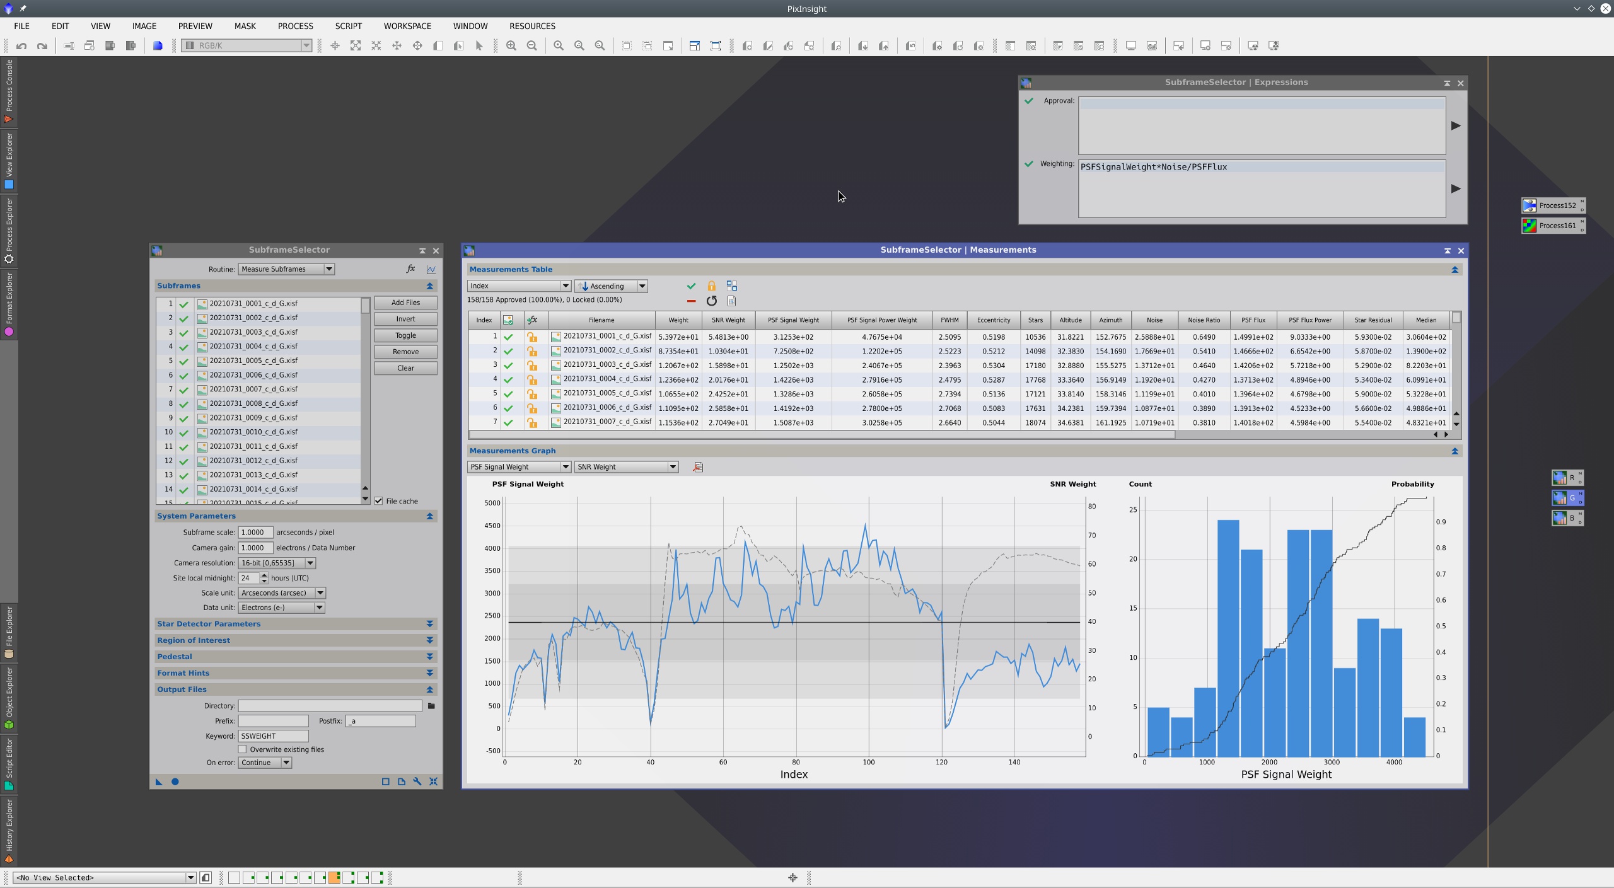The width and height of the screenshot is (1614, 888).
Task: Open the FILE menu
Action: [21, 26]
